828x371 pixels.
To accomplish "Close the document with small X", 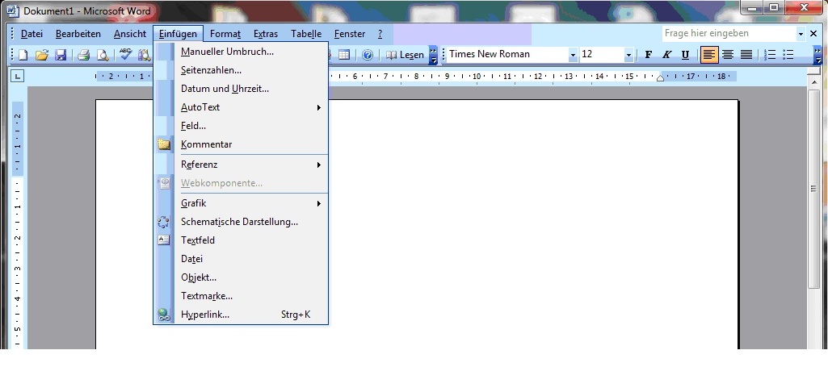I will [x=813, y=34].
